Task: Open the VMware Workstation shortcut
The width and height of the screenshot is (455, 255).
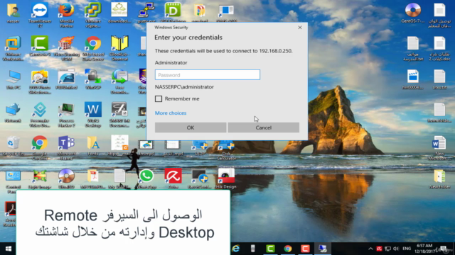Action: point(13,49)
